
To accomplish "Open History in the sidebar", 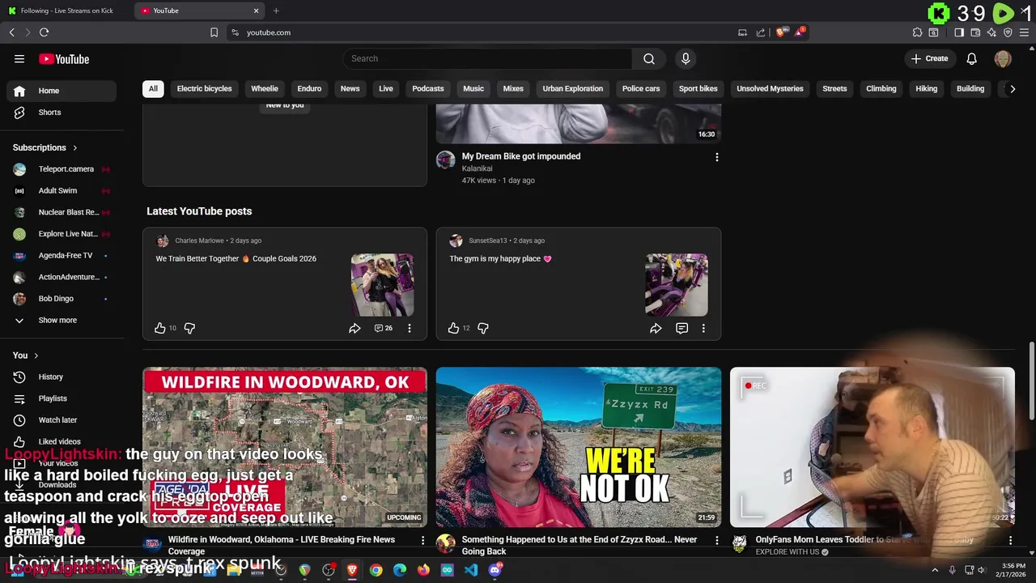I will coord(62,377).
